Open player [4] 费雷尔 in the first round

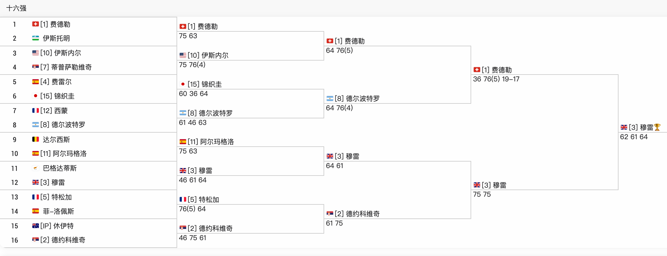click(x=56, y=82)
